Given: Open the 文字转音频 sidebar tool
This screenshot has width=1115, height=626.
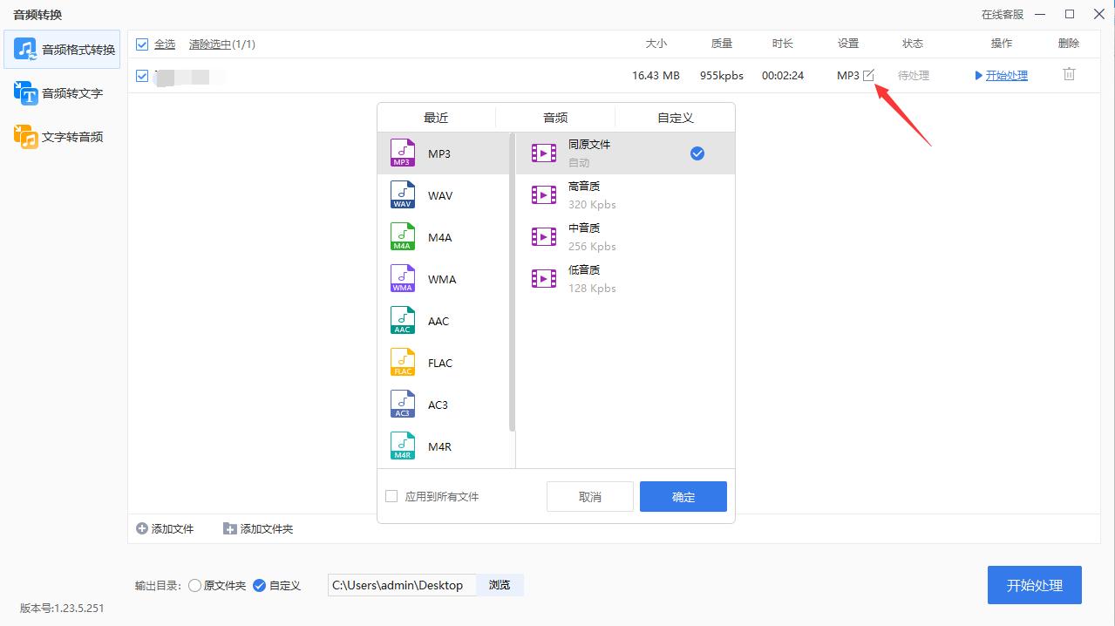Looking at the screenshot, I should tap(61, 136).
